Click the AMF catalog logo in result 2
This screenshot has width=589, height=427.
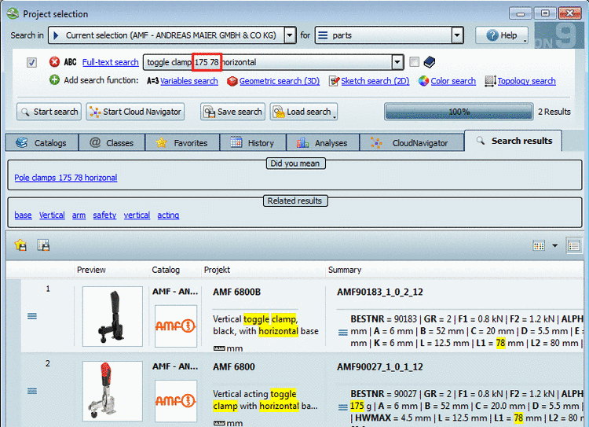(x=176, y=401)
